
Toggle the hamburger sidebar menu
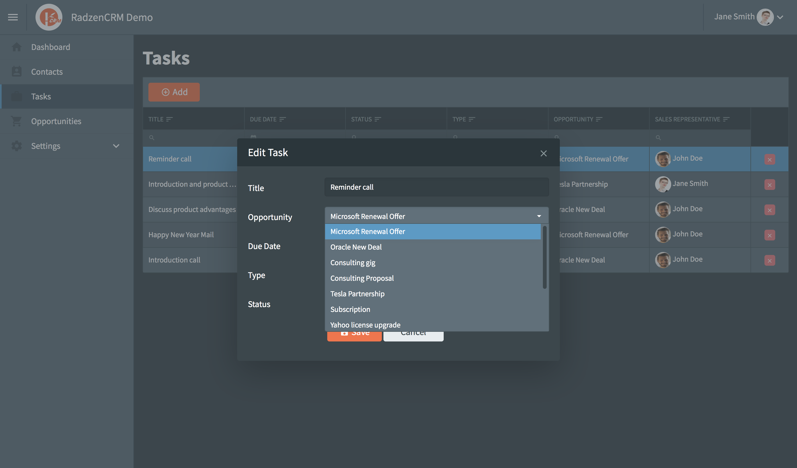(x=13, y=17)
